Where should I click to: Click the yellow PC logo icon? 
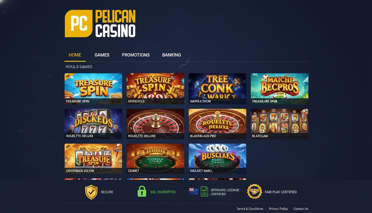(x=79, y=24)
